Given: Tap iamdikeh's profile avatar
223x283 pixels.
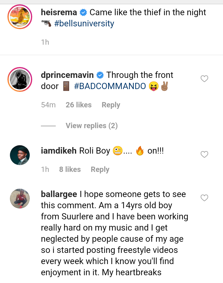Looking at the screenshot, I should click(x=20, y=155).
